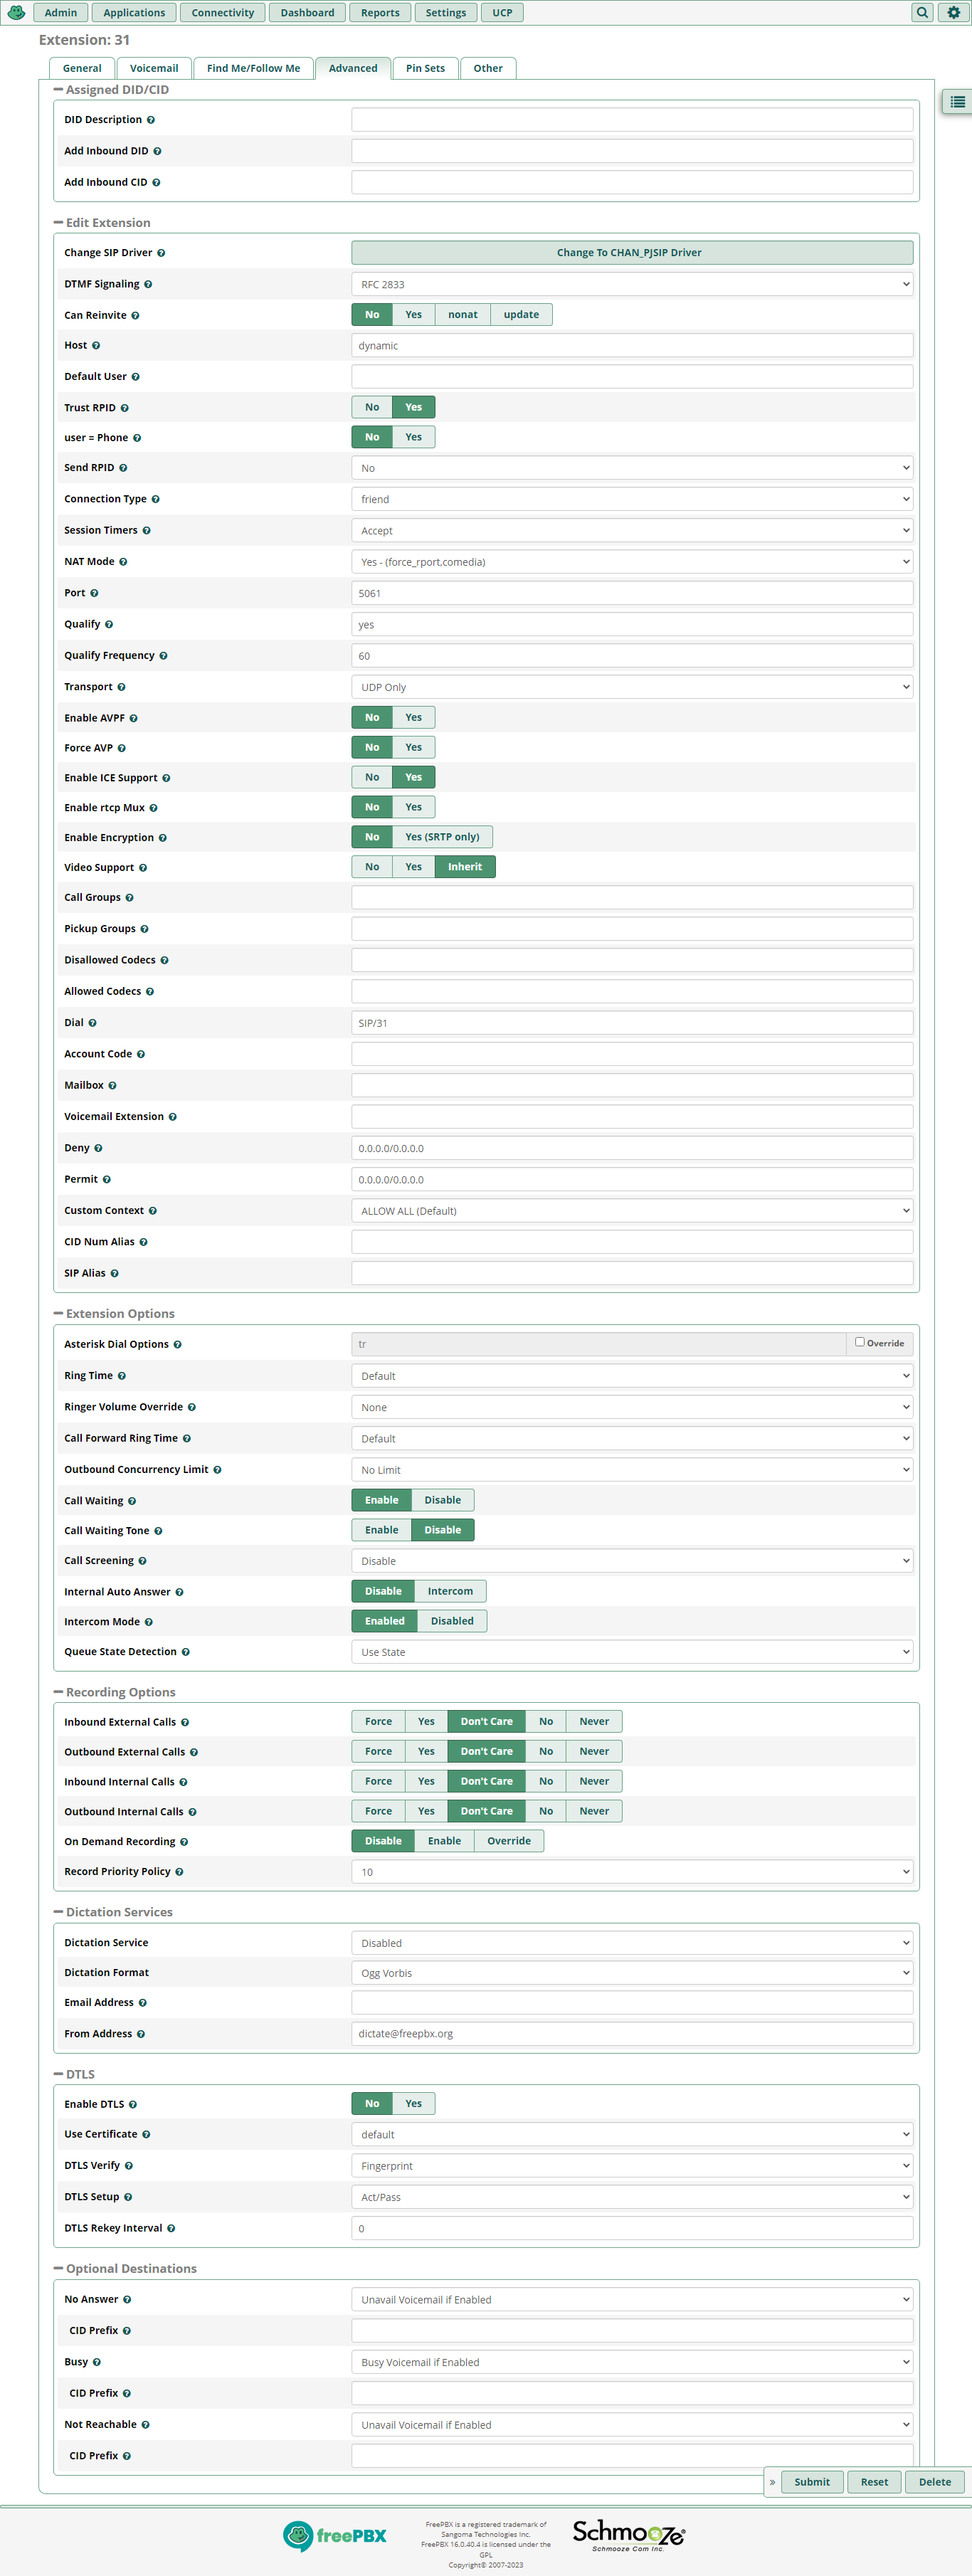972x2576 pixels.
Task: Click the Submit button
Action: coord(811,2482)
